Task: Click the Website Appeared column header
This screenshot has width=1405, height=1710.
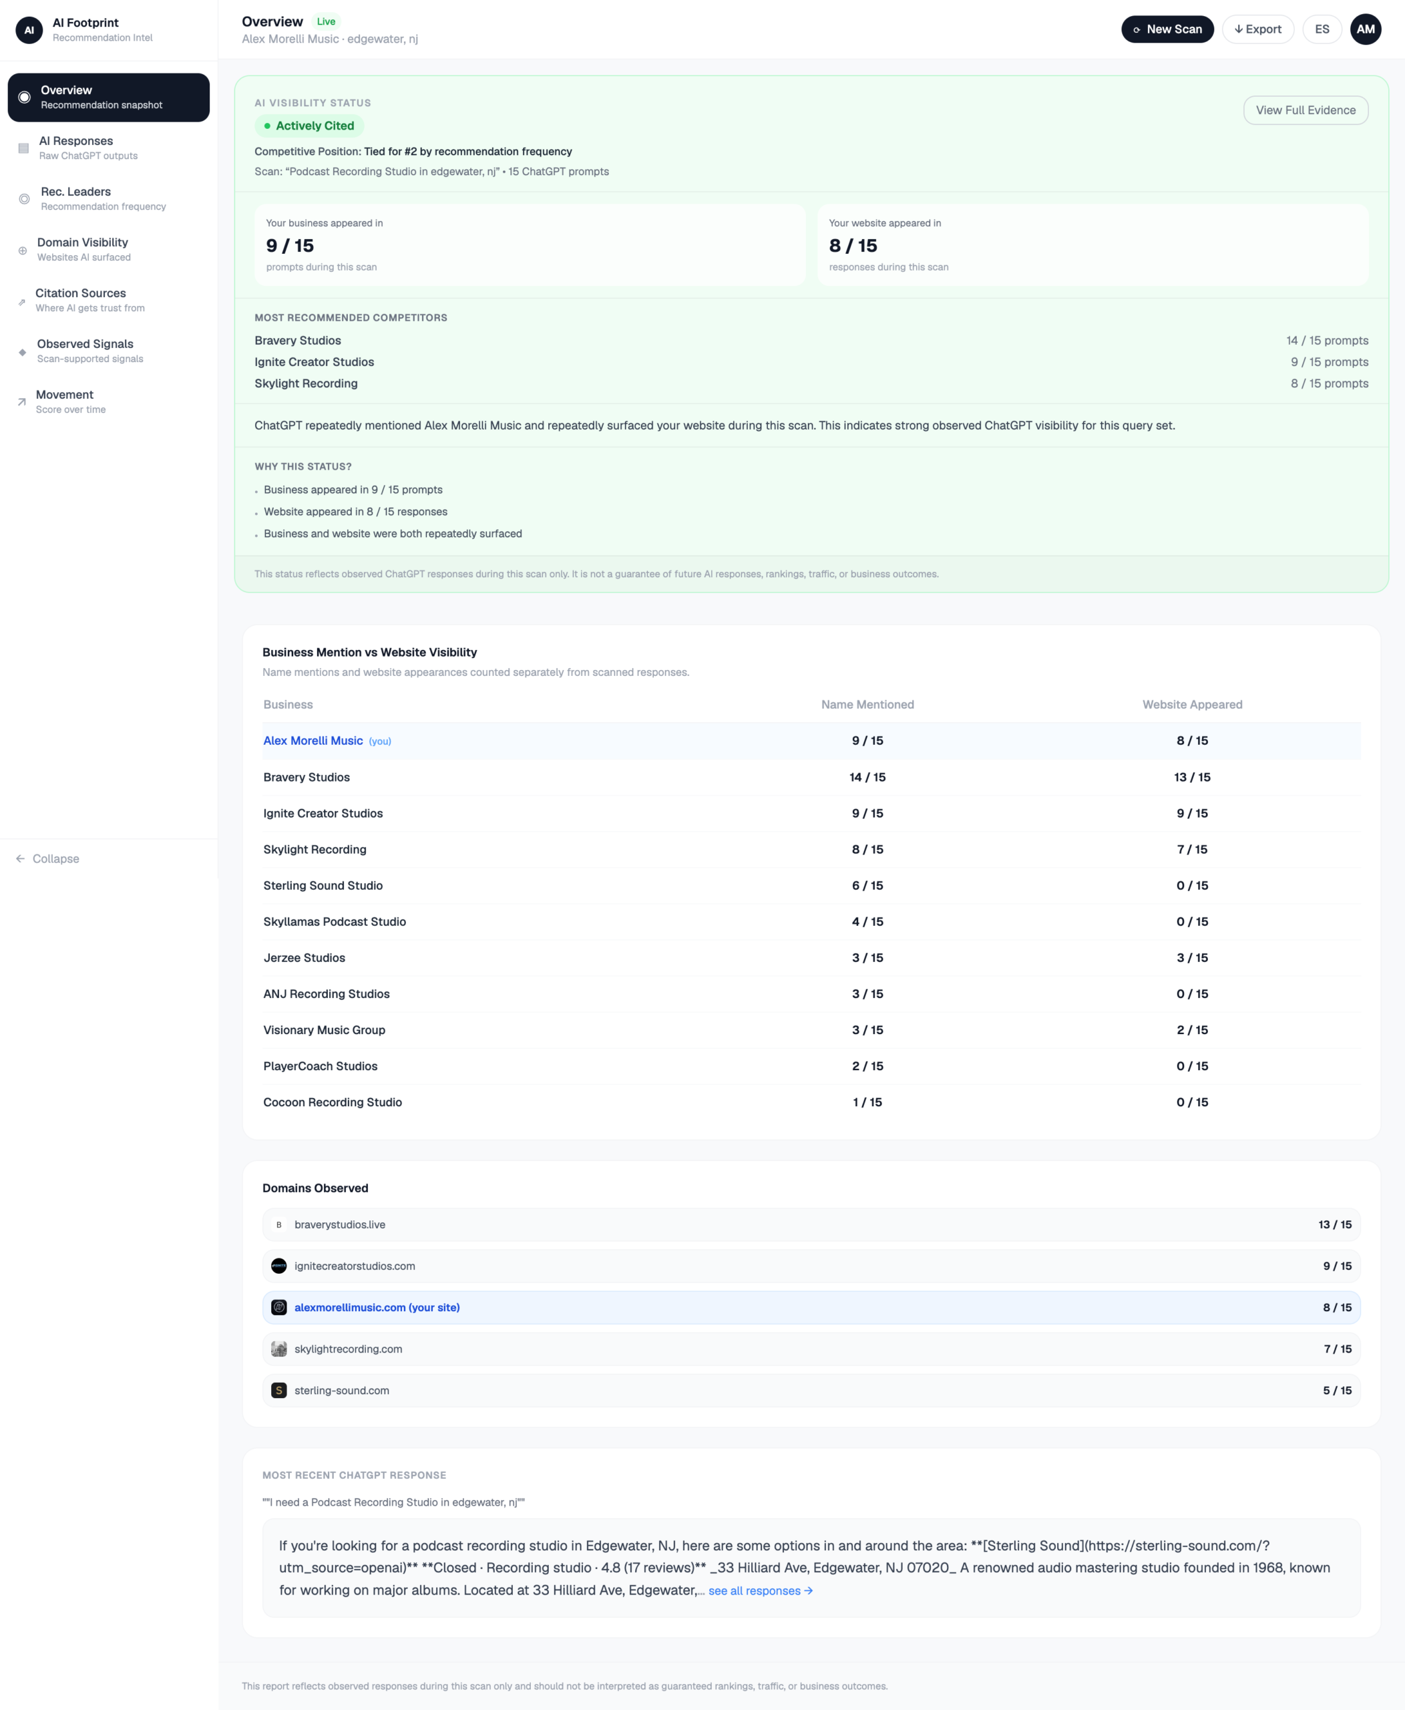Action: [1192, 705]
